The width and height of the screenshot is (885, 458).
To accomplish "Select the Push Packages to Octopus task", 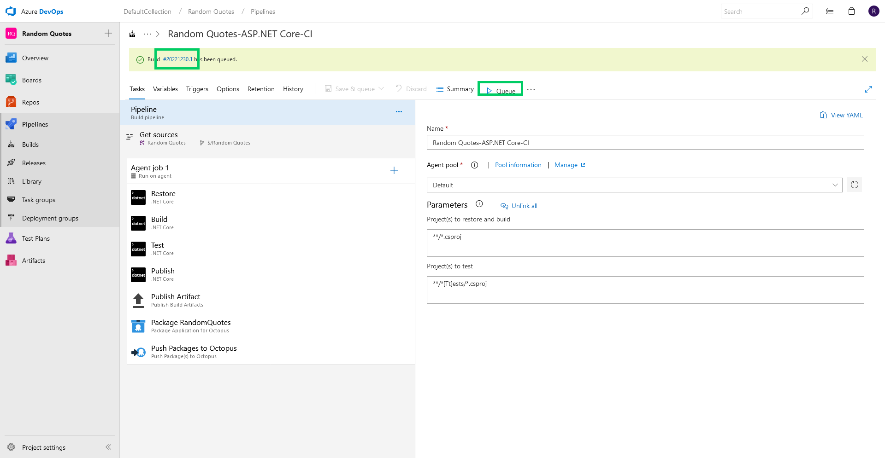I will click(x=271, y=352).
